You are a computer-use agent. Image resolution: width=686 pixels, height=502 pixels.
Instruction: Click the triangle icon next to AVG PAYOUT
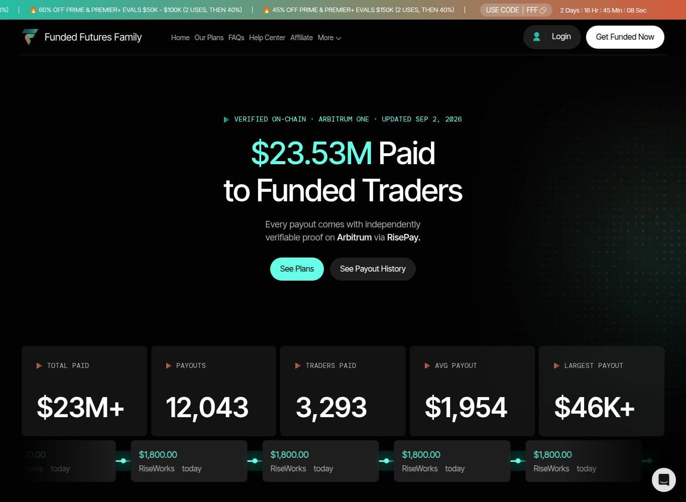[x=427, y=366]
